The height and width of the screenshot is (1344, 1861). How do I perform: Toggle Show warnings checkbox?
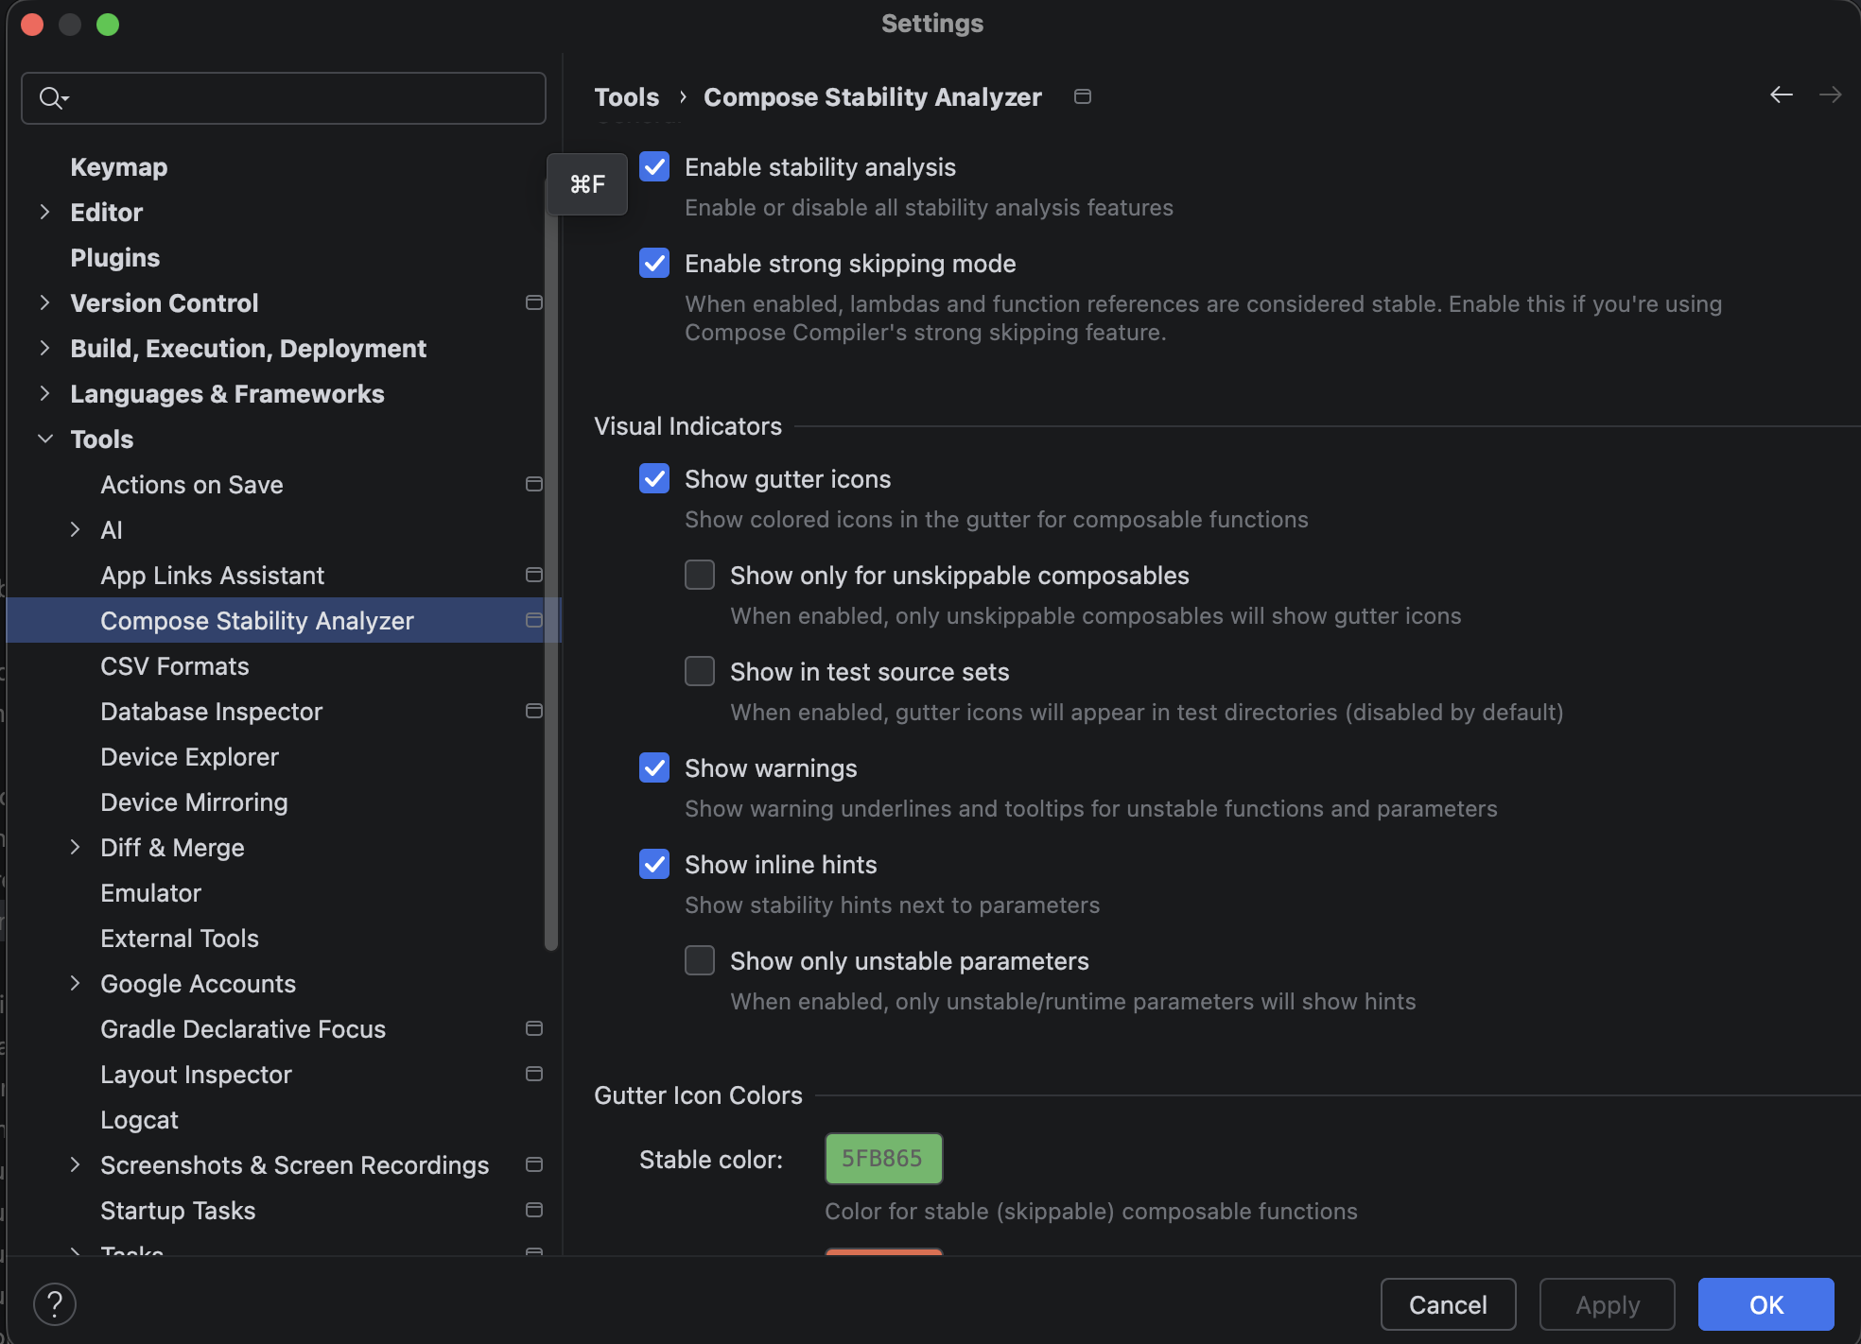(x=654, y=767)
